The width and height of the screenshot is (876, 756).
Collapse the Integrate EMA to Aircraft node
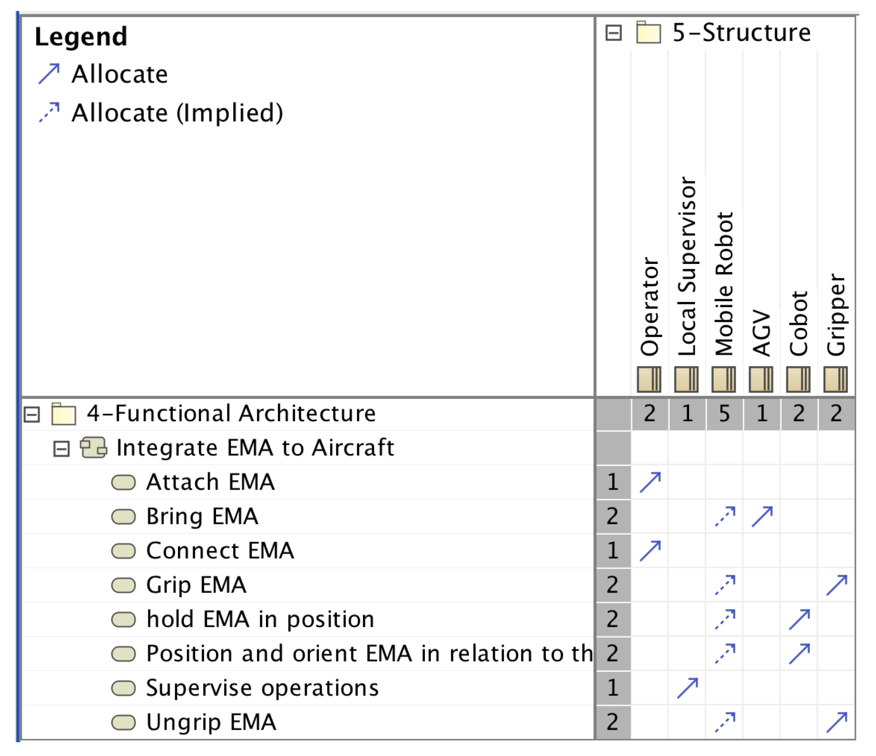61,449
